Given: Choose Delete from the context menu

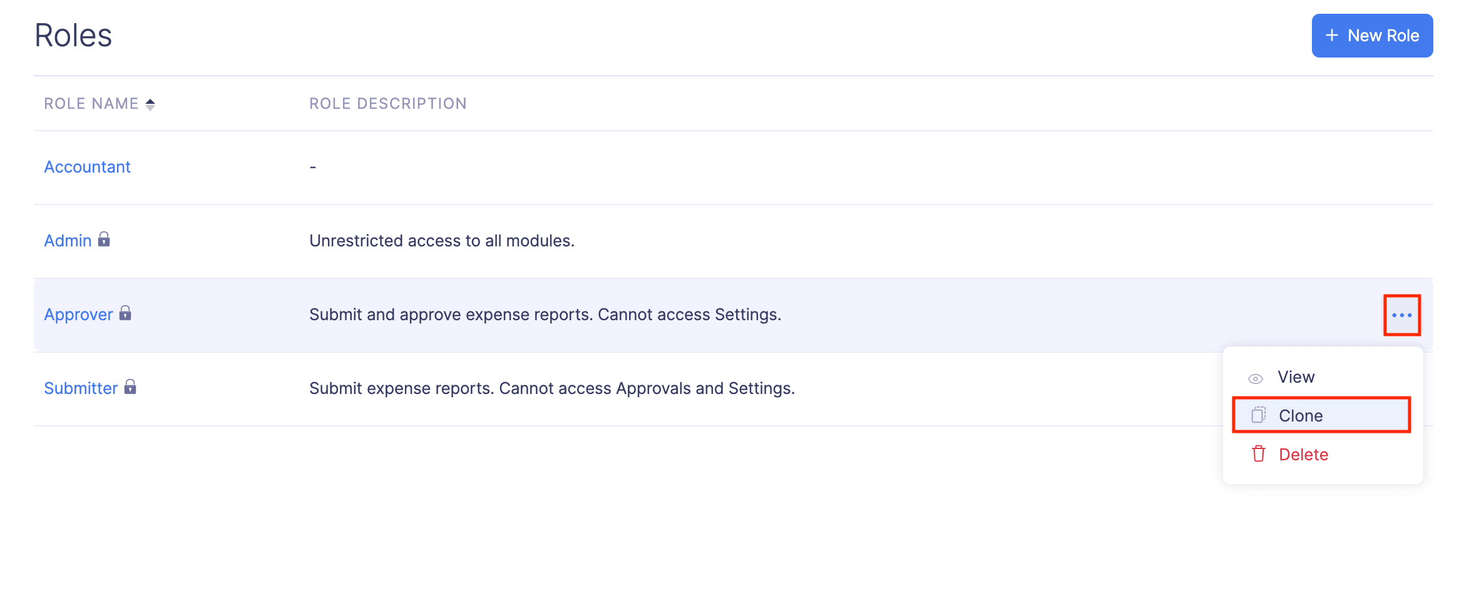Looking at the screenshot, I should [x=1303, y=455].
